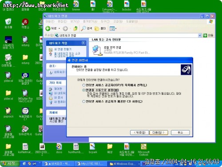Click the 시작 Start button
The image size is (222, 167).
(10, 164)
